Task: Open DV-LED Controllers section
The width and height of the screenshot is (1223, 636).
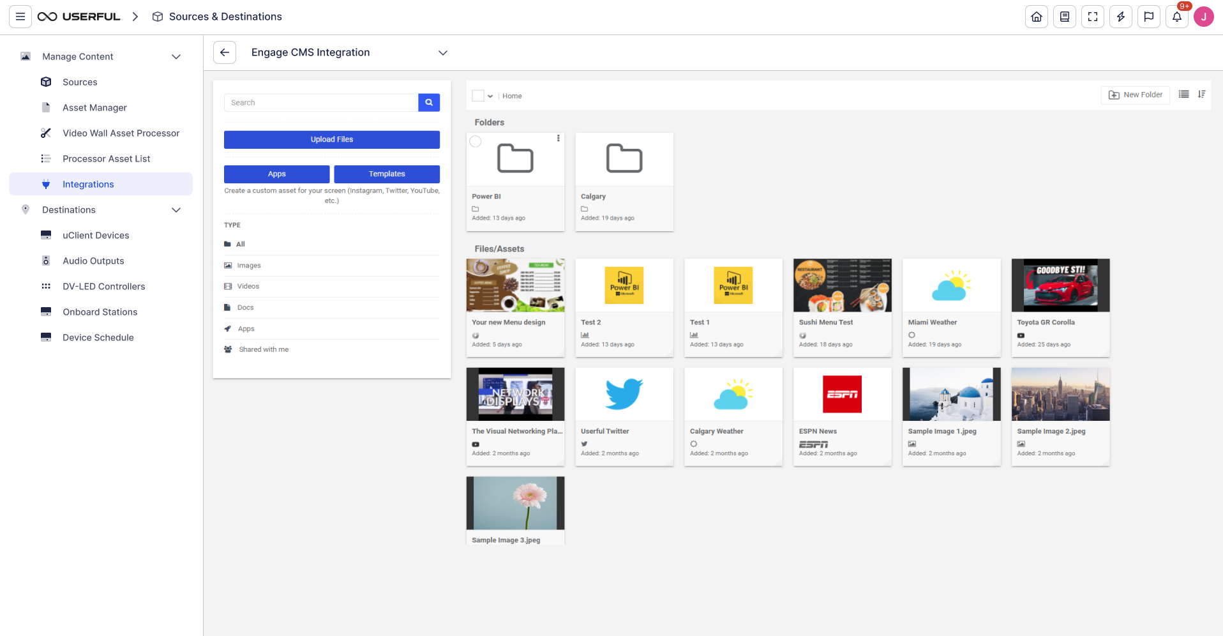Action: [x=103, y=286]
